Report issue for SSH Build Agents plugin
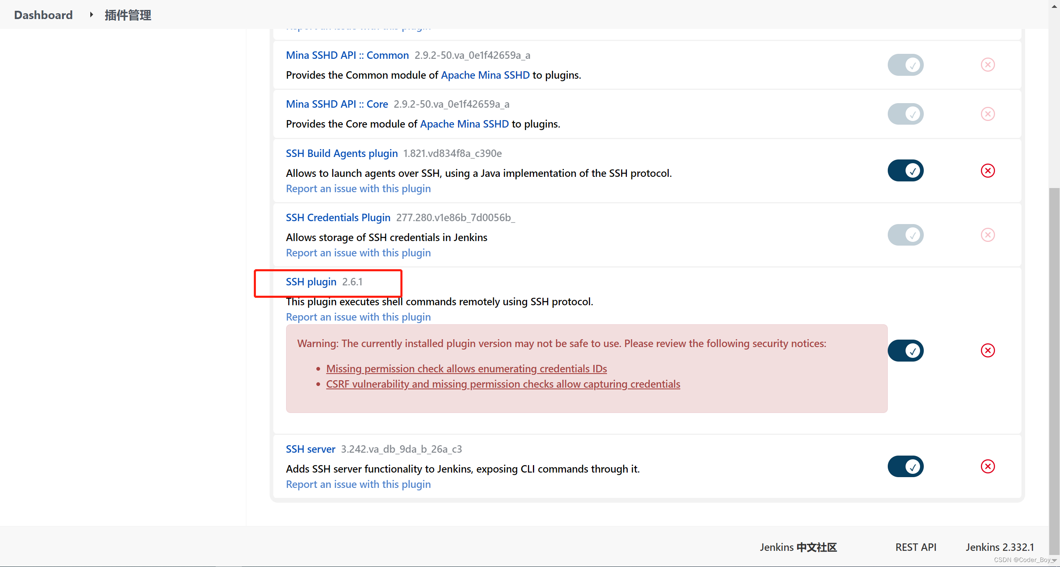The width and height of the screenshot is (1060, 567). pyautogui.click(x=358, y=188)
